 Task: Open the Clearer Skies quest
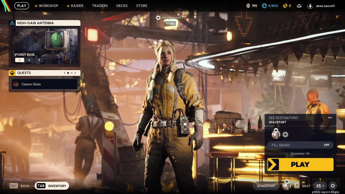(45, 84)
